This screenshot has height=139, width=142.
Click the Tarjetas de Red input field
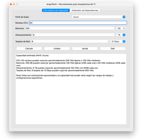(70, 41)
